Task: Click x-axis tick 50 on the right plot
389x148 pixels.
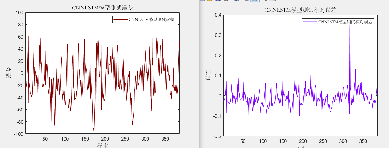Action: 243,141
